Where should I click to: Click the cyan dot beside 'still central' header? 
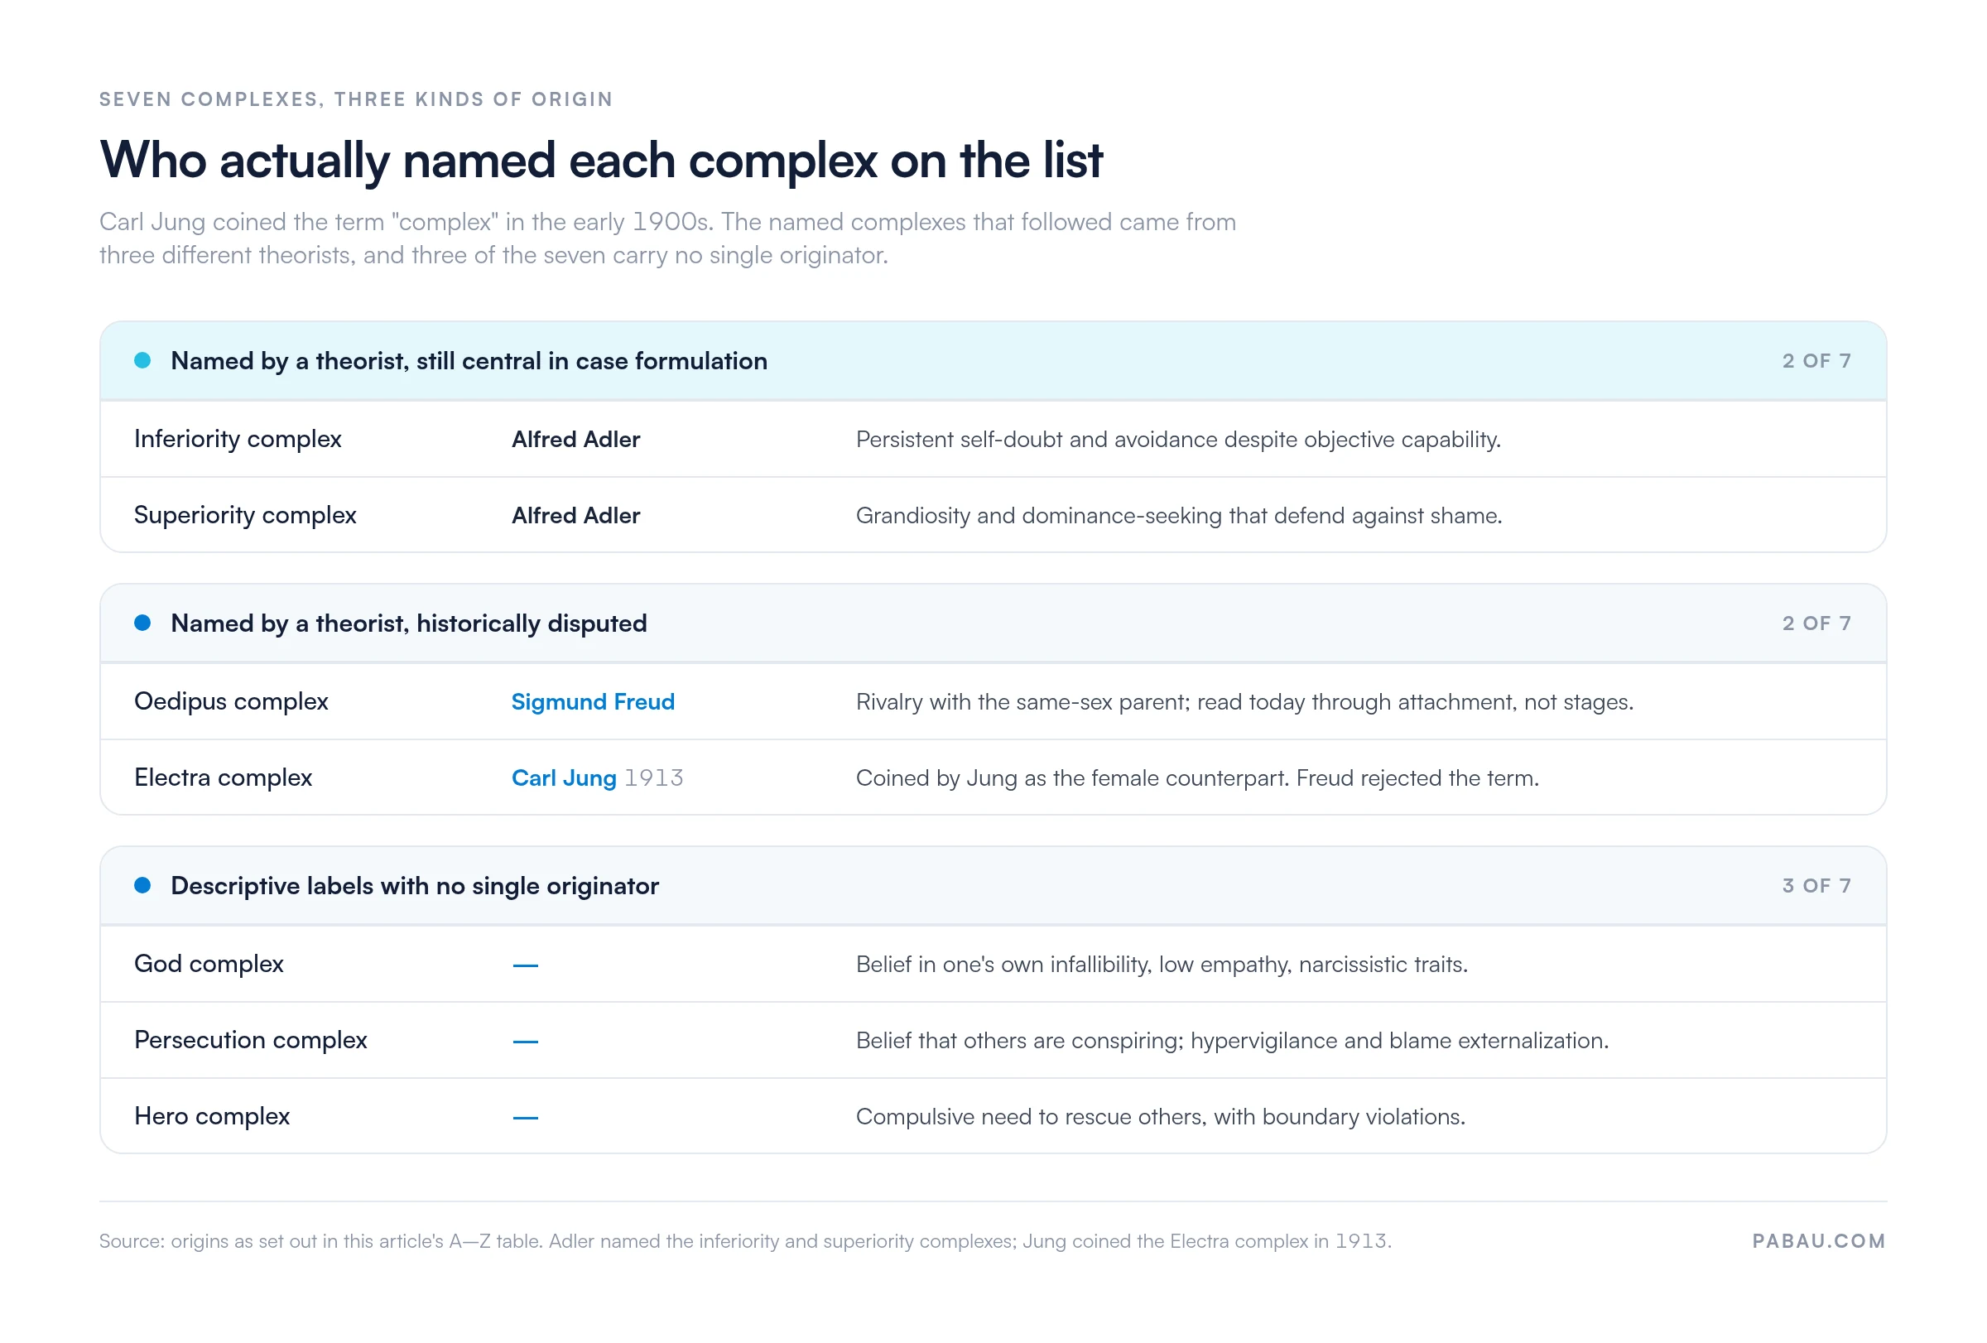click(142, 361)
